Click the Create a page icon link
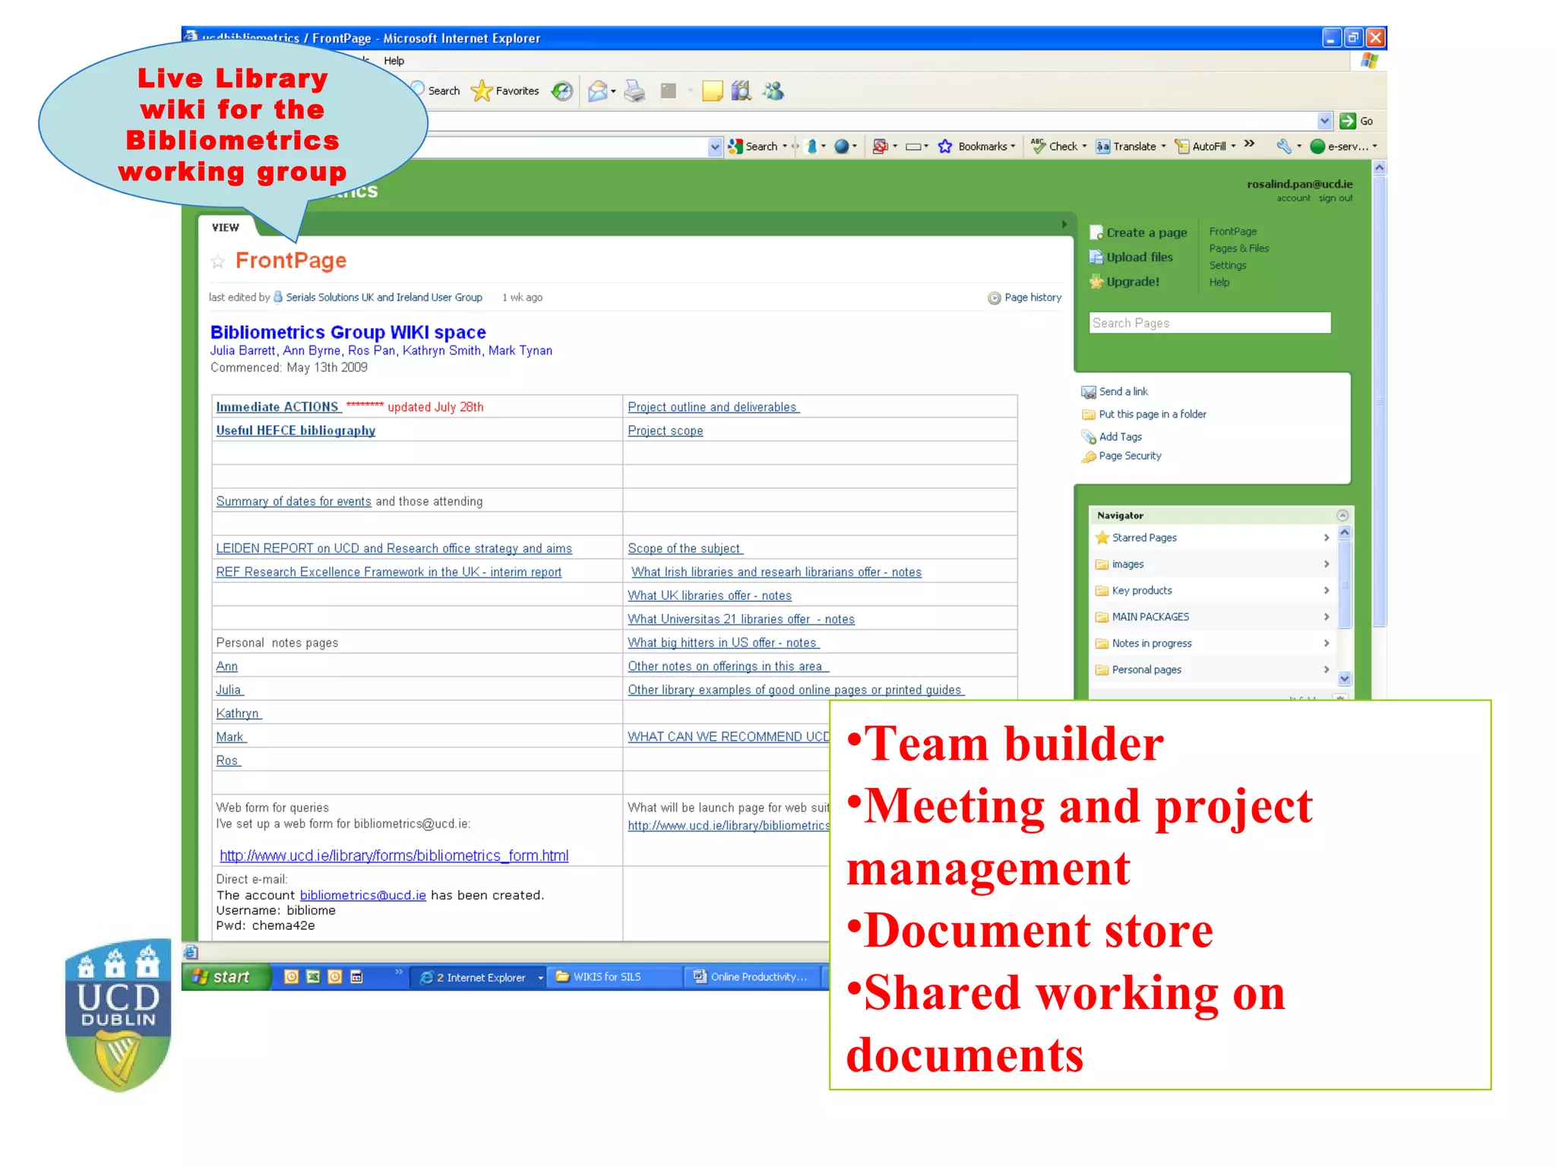 click(x=1138, y=232)
